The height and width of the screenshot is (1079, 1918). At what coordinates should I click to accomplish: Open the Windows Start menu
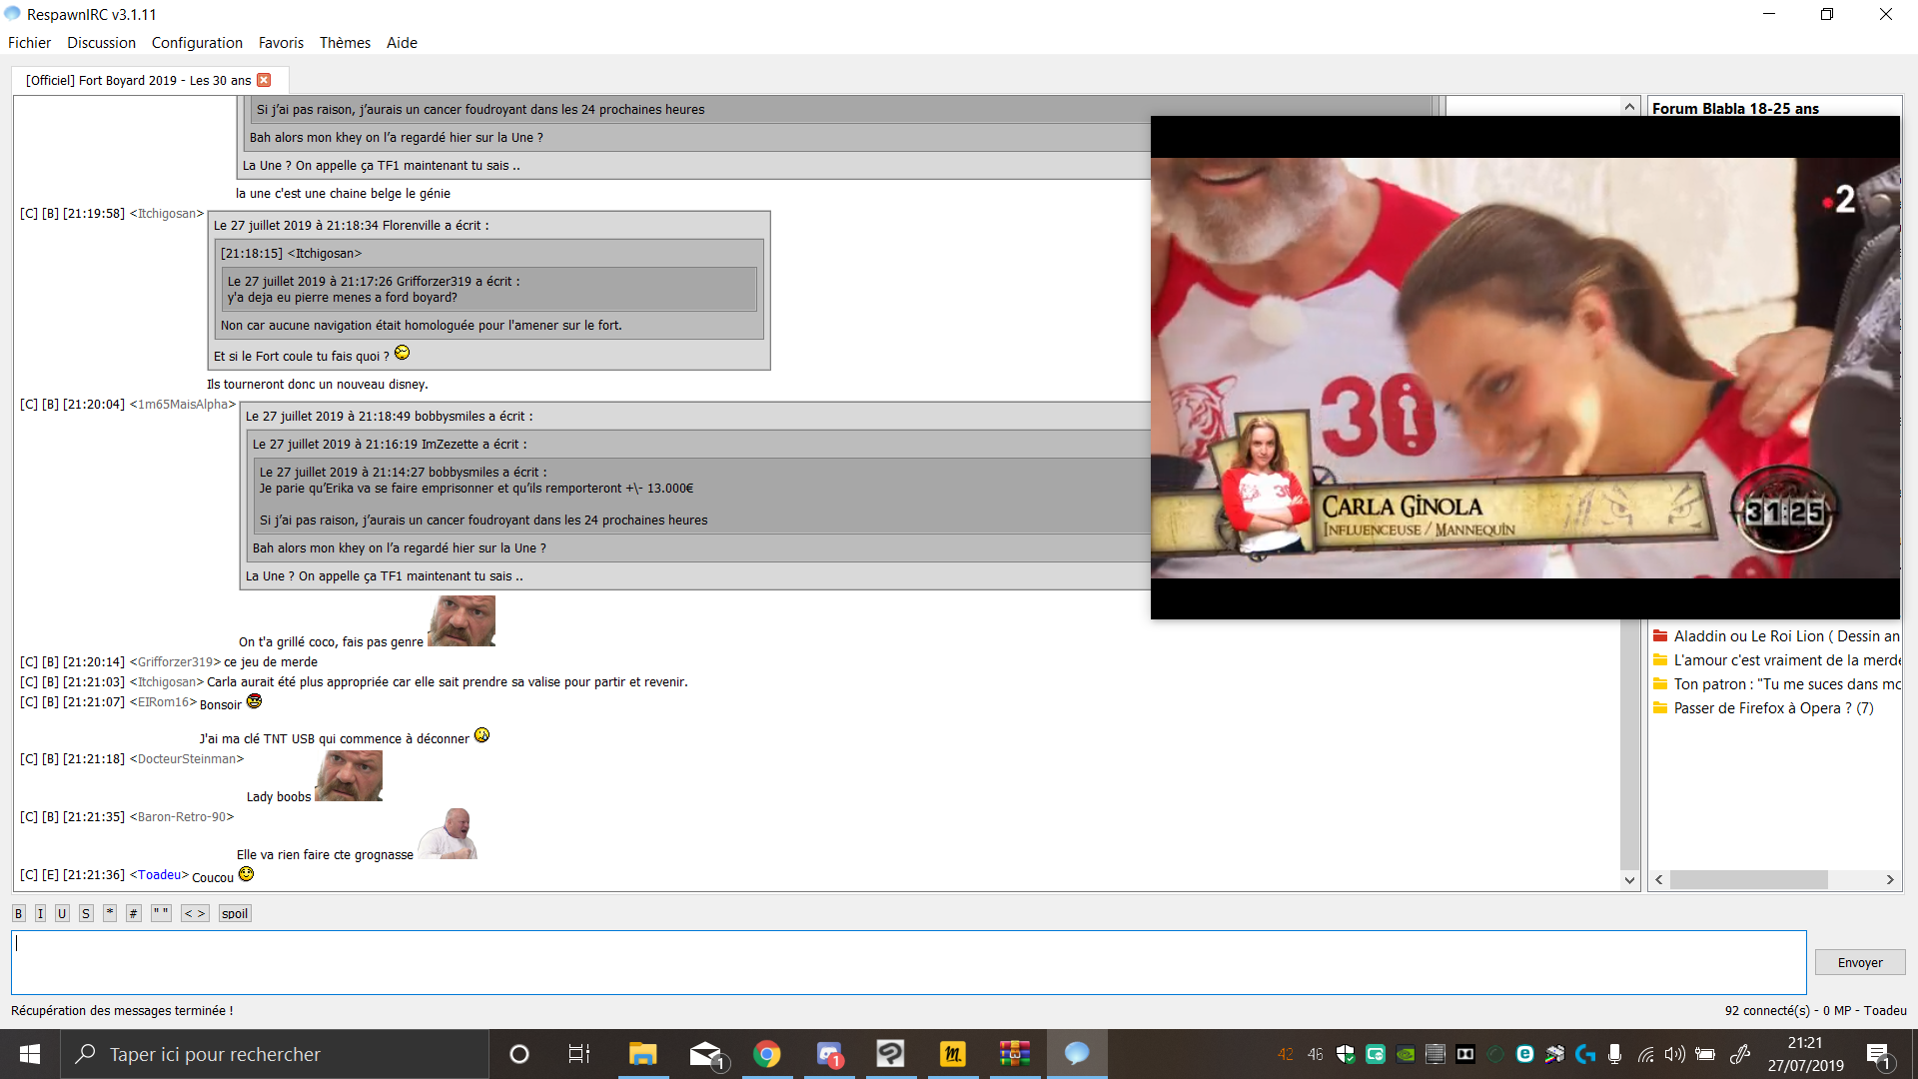(x=30, y=1054)
